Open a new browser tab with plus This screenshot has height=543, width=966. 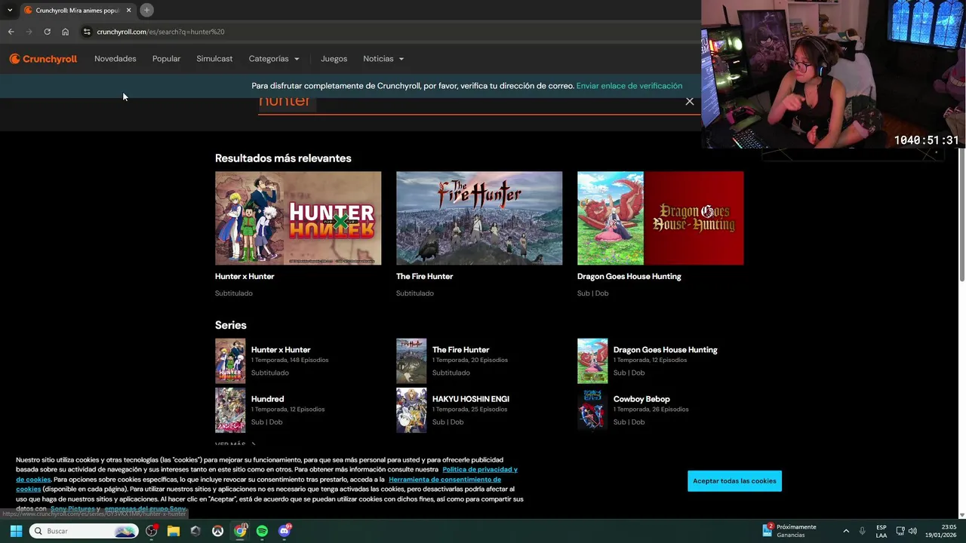[x=146, y=10]
